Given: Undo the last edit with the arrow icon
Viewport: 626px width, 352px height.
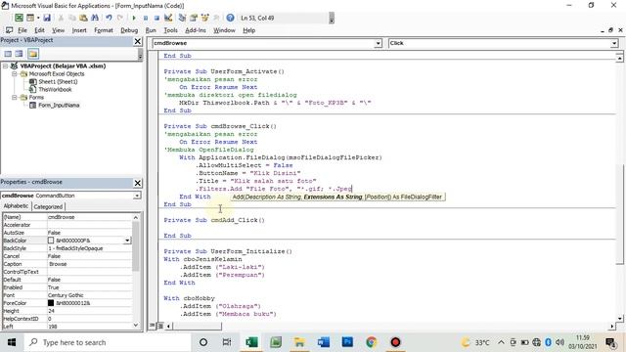Looking at the screenshot, I should pyautogui.click(x=109, y=18).
